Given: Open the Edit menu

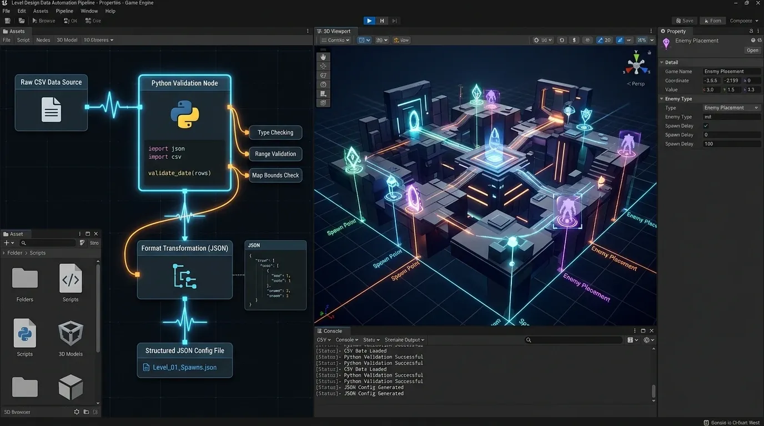Looking at the screenshot, I should pos(22,11).
